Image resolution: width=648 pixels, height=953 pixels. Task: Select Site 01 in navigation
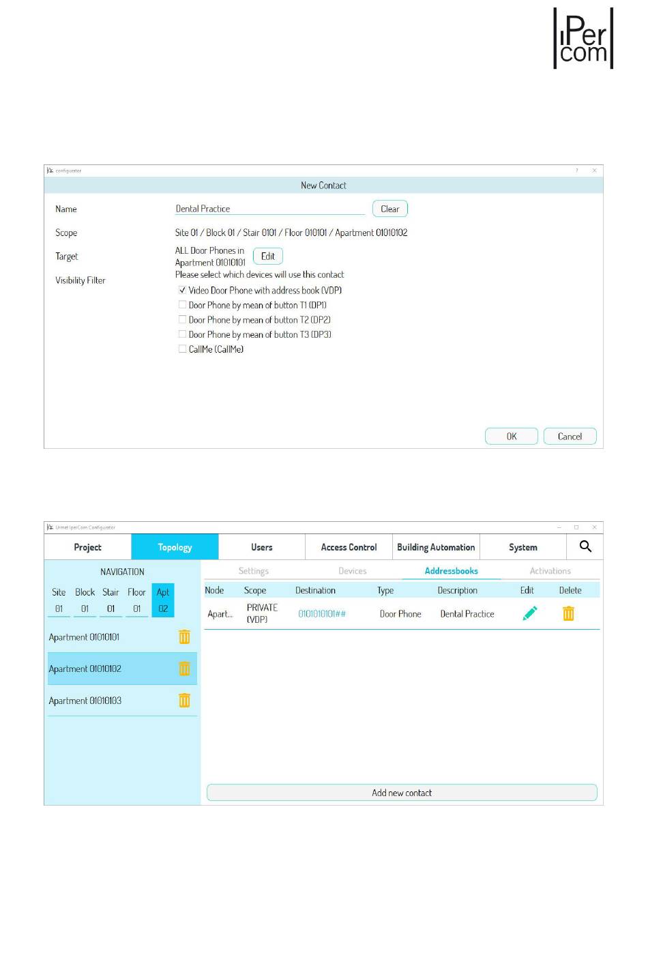click(59, 600)
